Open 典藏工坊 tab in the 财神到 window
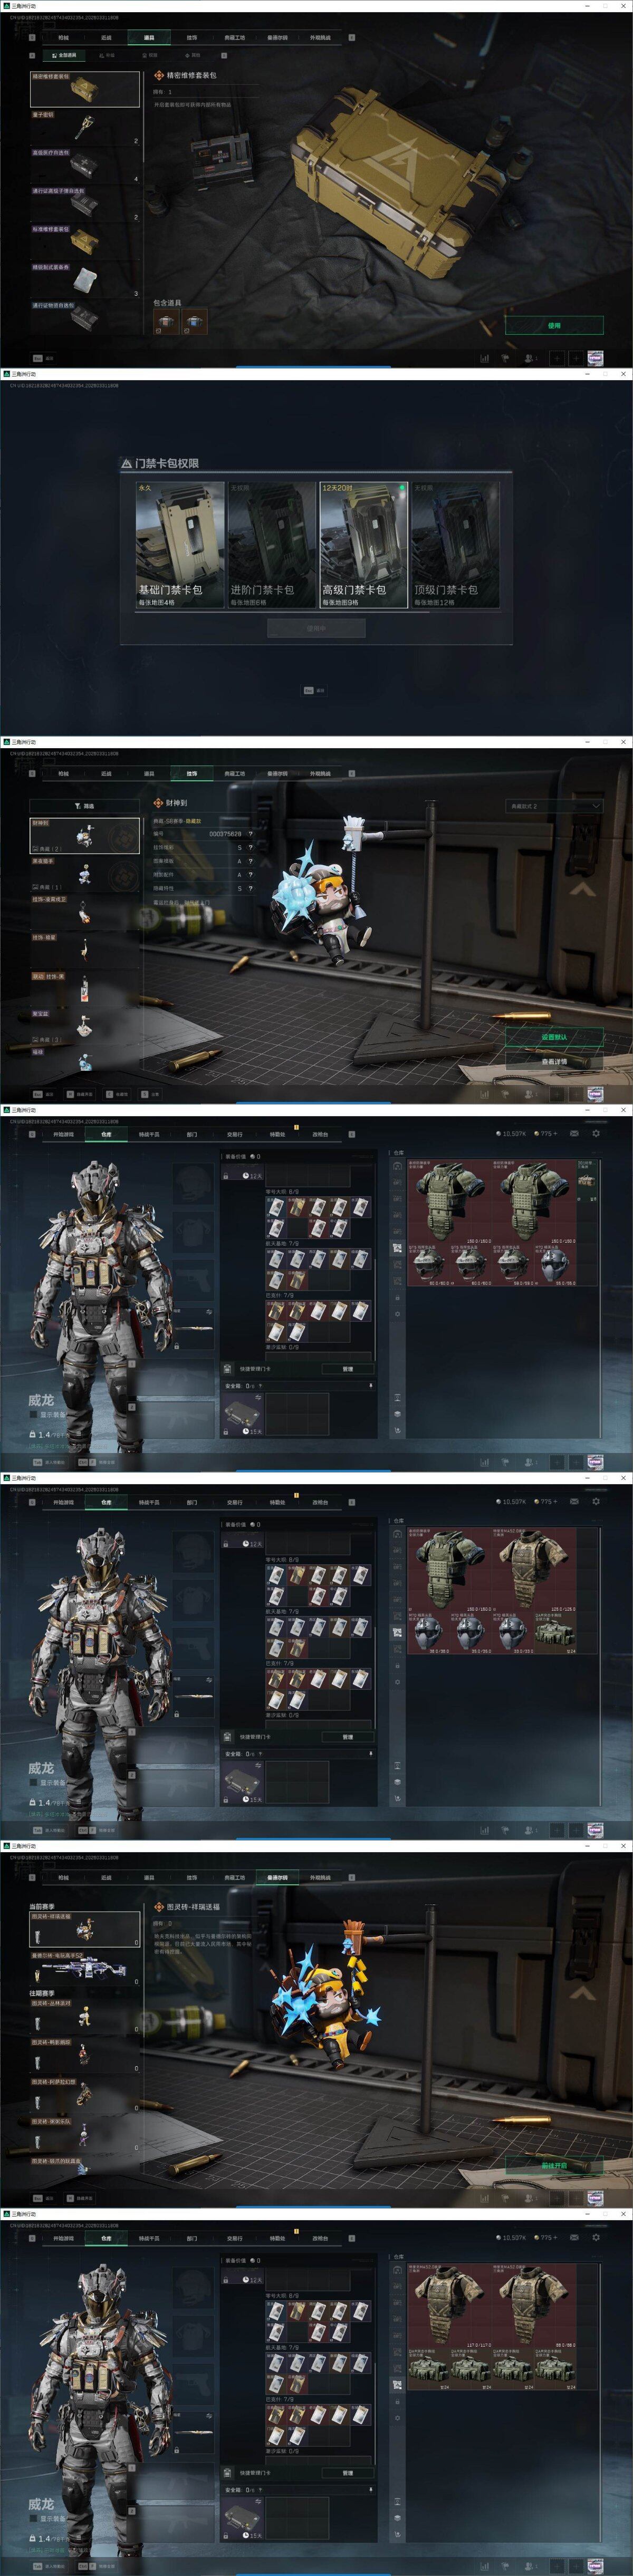Image resolution: width=633 pixels, height=2576 pixels. click(x=234, y=774)
